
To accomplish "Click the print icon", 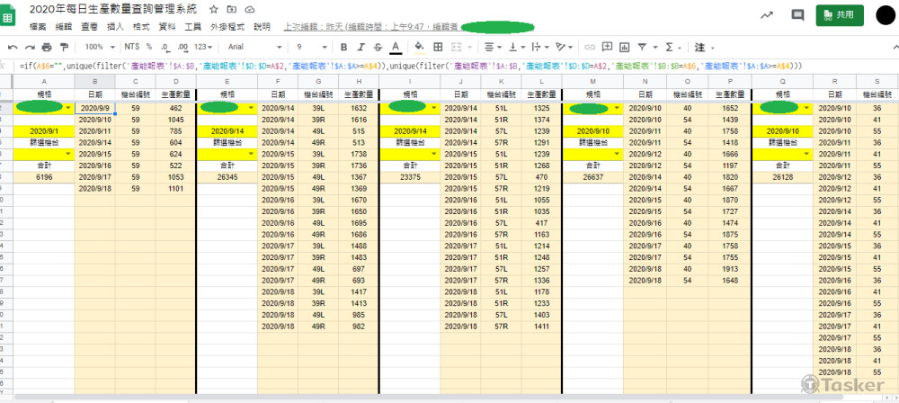I will point(45,46).
